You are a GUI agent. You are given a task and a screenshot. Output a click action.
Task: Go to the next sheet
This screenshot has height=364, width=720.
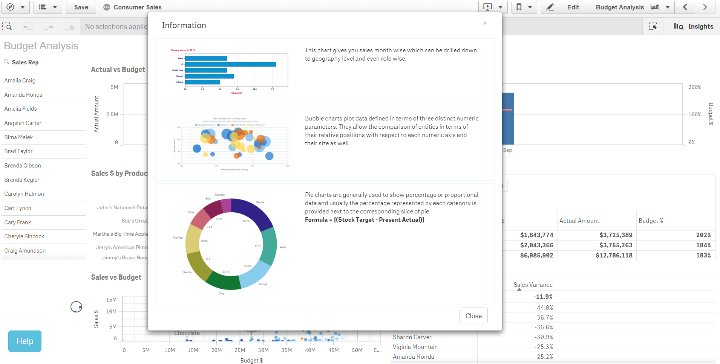click(705, 7)
